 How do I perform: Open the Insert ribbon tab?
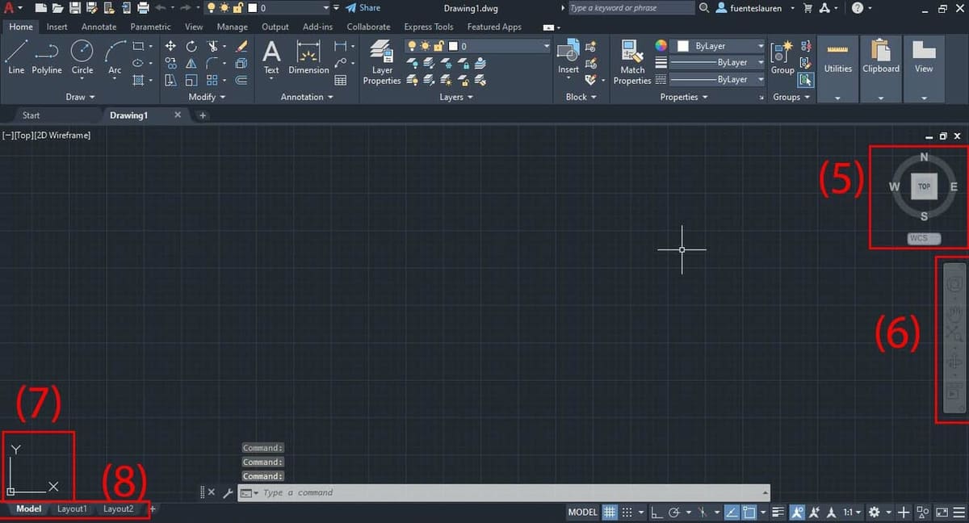(x=57, y=27)
